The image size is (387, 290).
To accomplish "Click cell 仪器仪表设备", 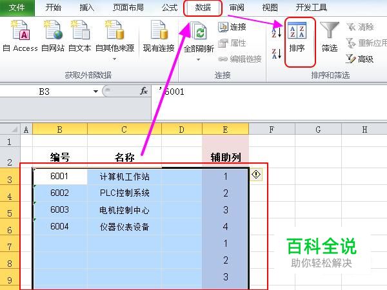I will pyautogui.click(x=124, y=226).
